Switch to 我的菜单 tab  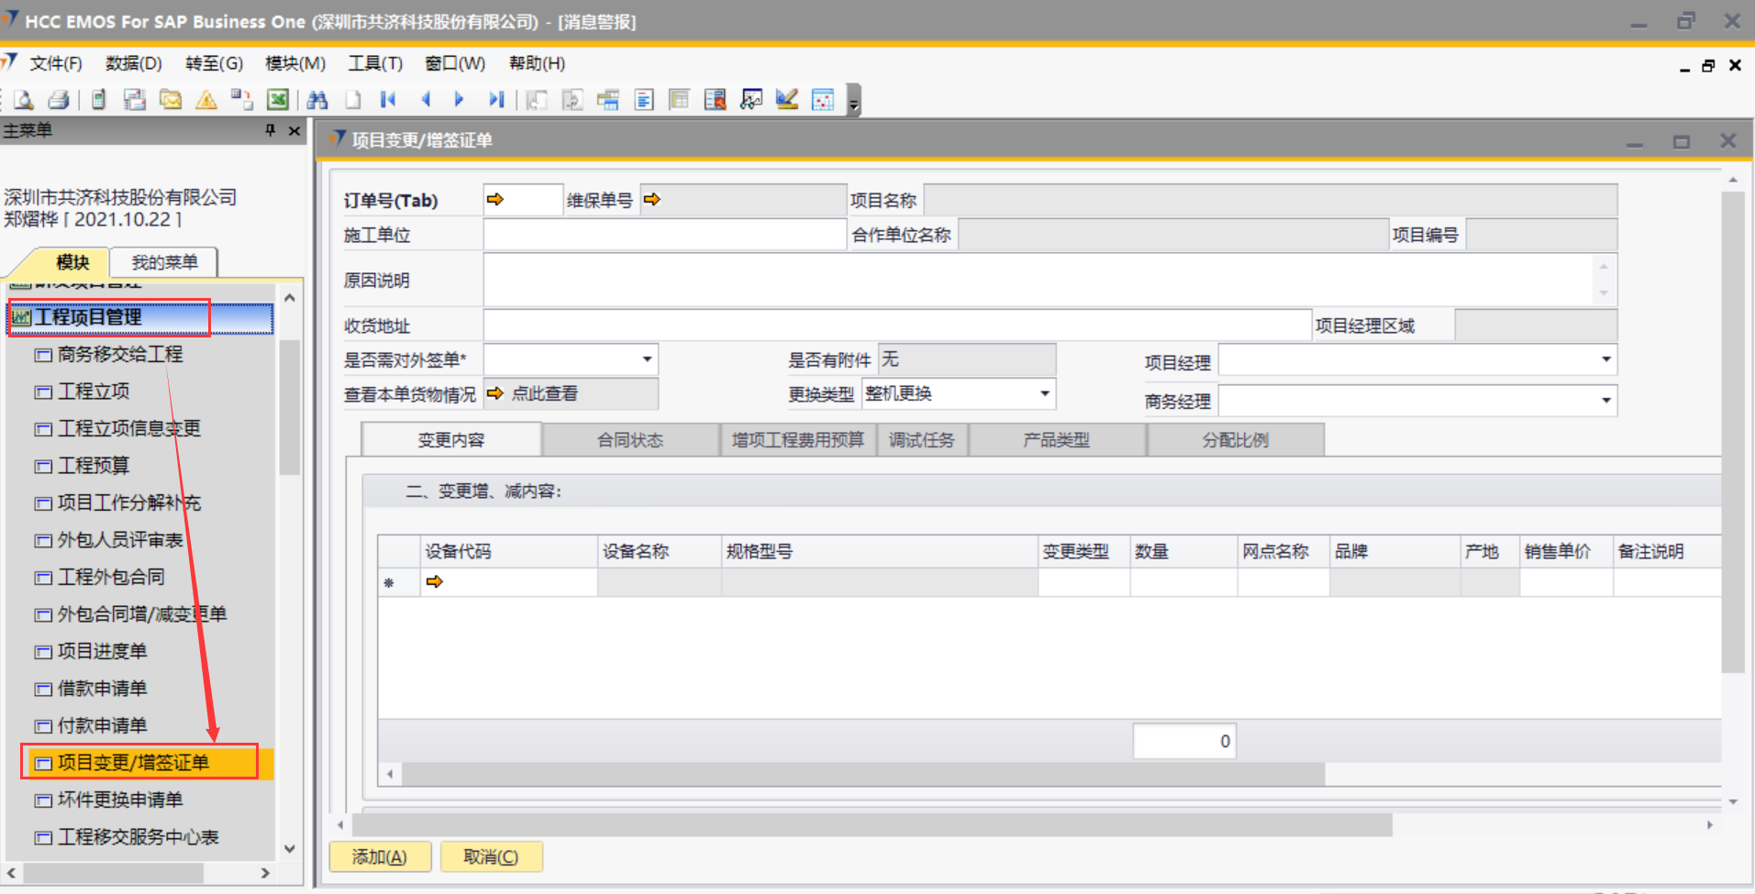pos(164,262)
